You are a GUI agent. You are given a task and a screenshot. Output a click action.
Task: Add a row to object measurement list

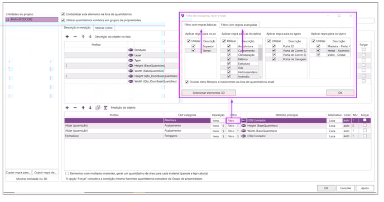coord(67,108)
